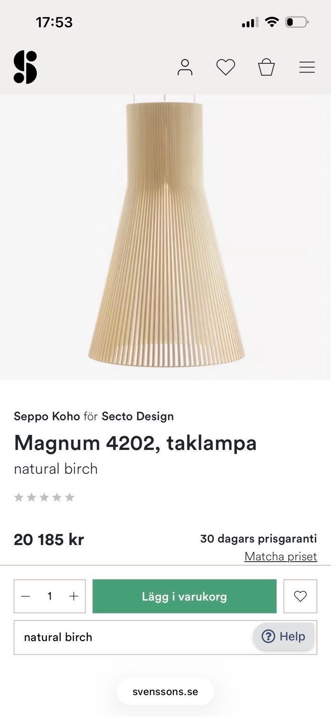Tap the Wi-Fi icon in status bar
Viewport: 331px width, 717px height.
click(x=272, y=22)
